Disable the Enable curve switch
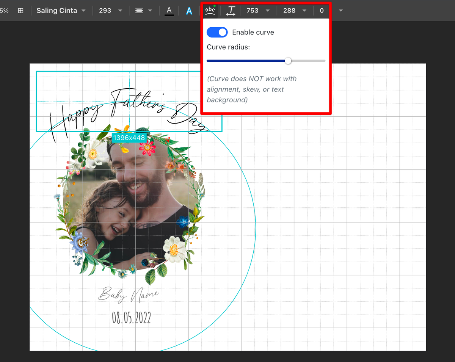 (x=217, y=32)
